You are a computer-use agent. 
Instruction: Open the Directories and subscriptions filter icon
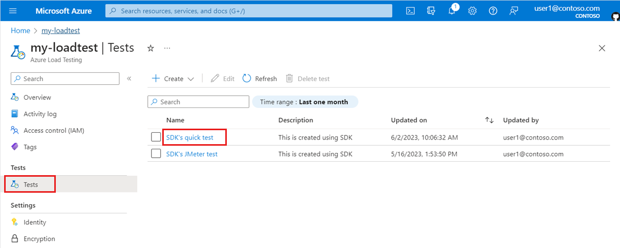[x=431, y=11]
